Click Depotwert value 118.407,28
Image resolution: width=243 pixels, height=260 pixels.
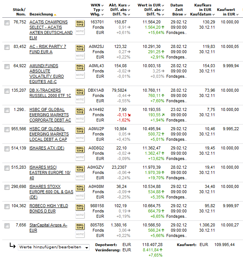152,245
